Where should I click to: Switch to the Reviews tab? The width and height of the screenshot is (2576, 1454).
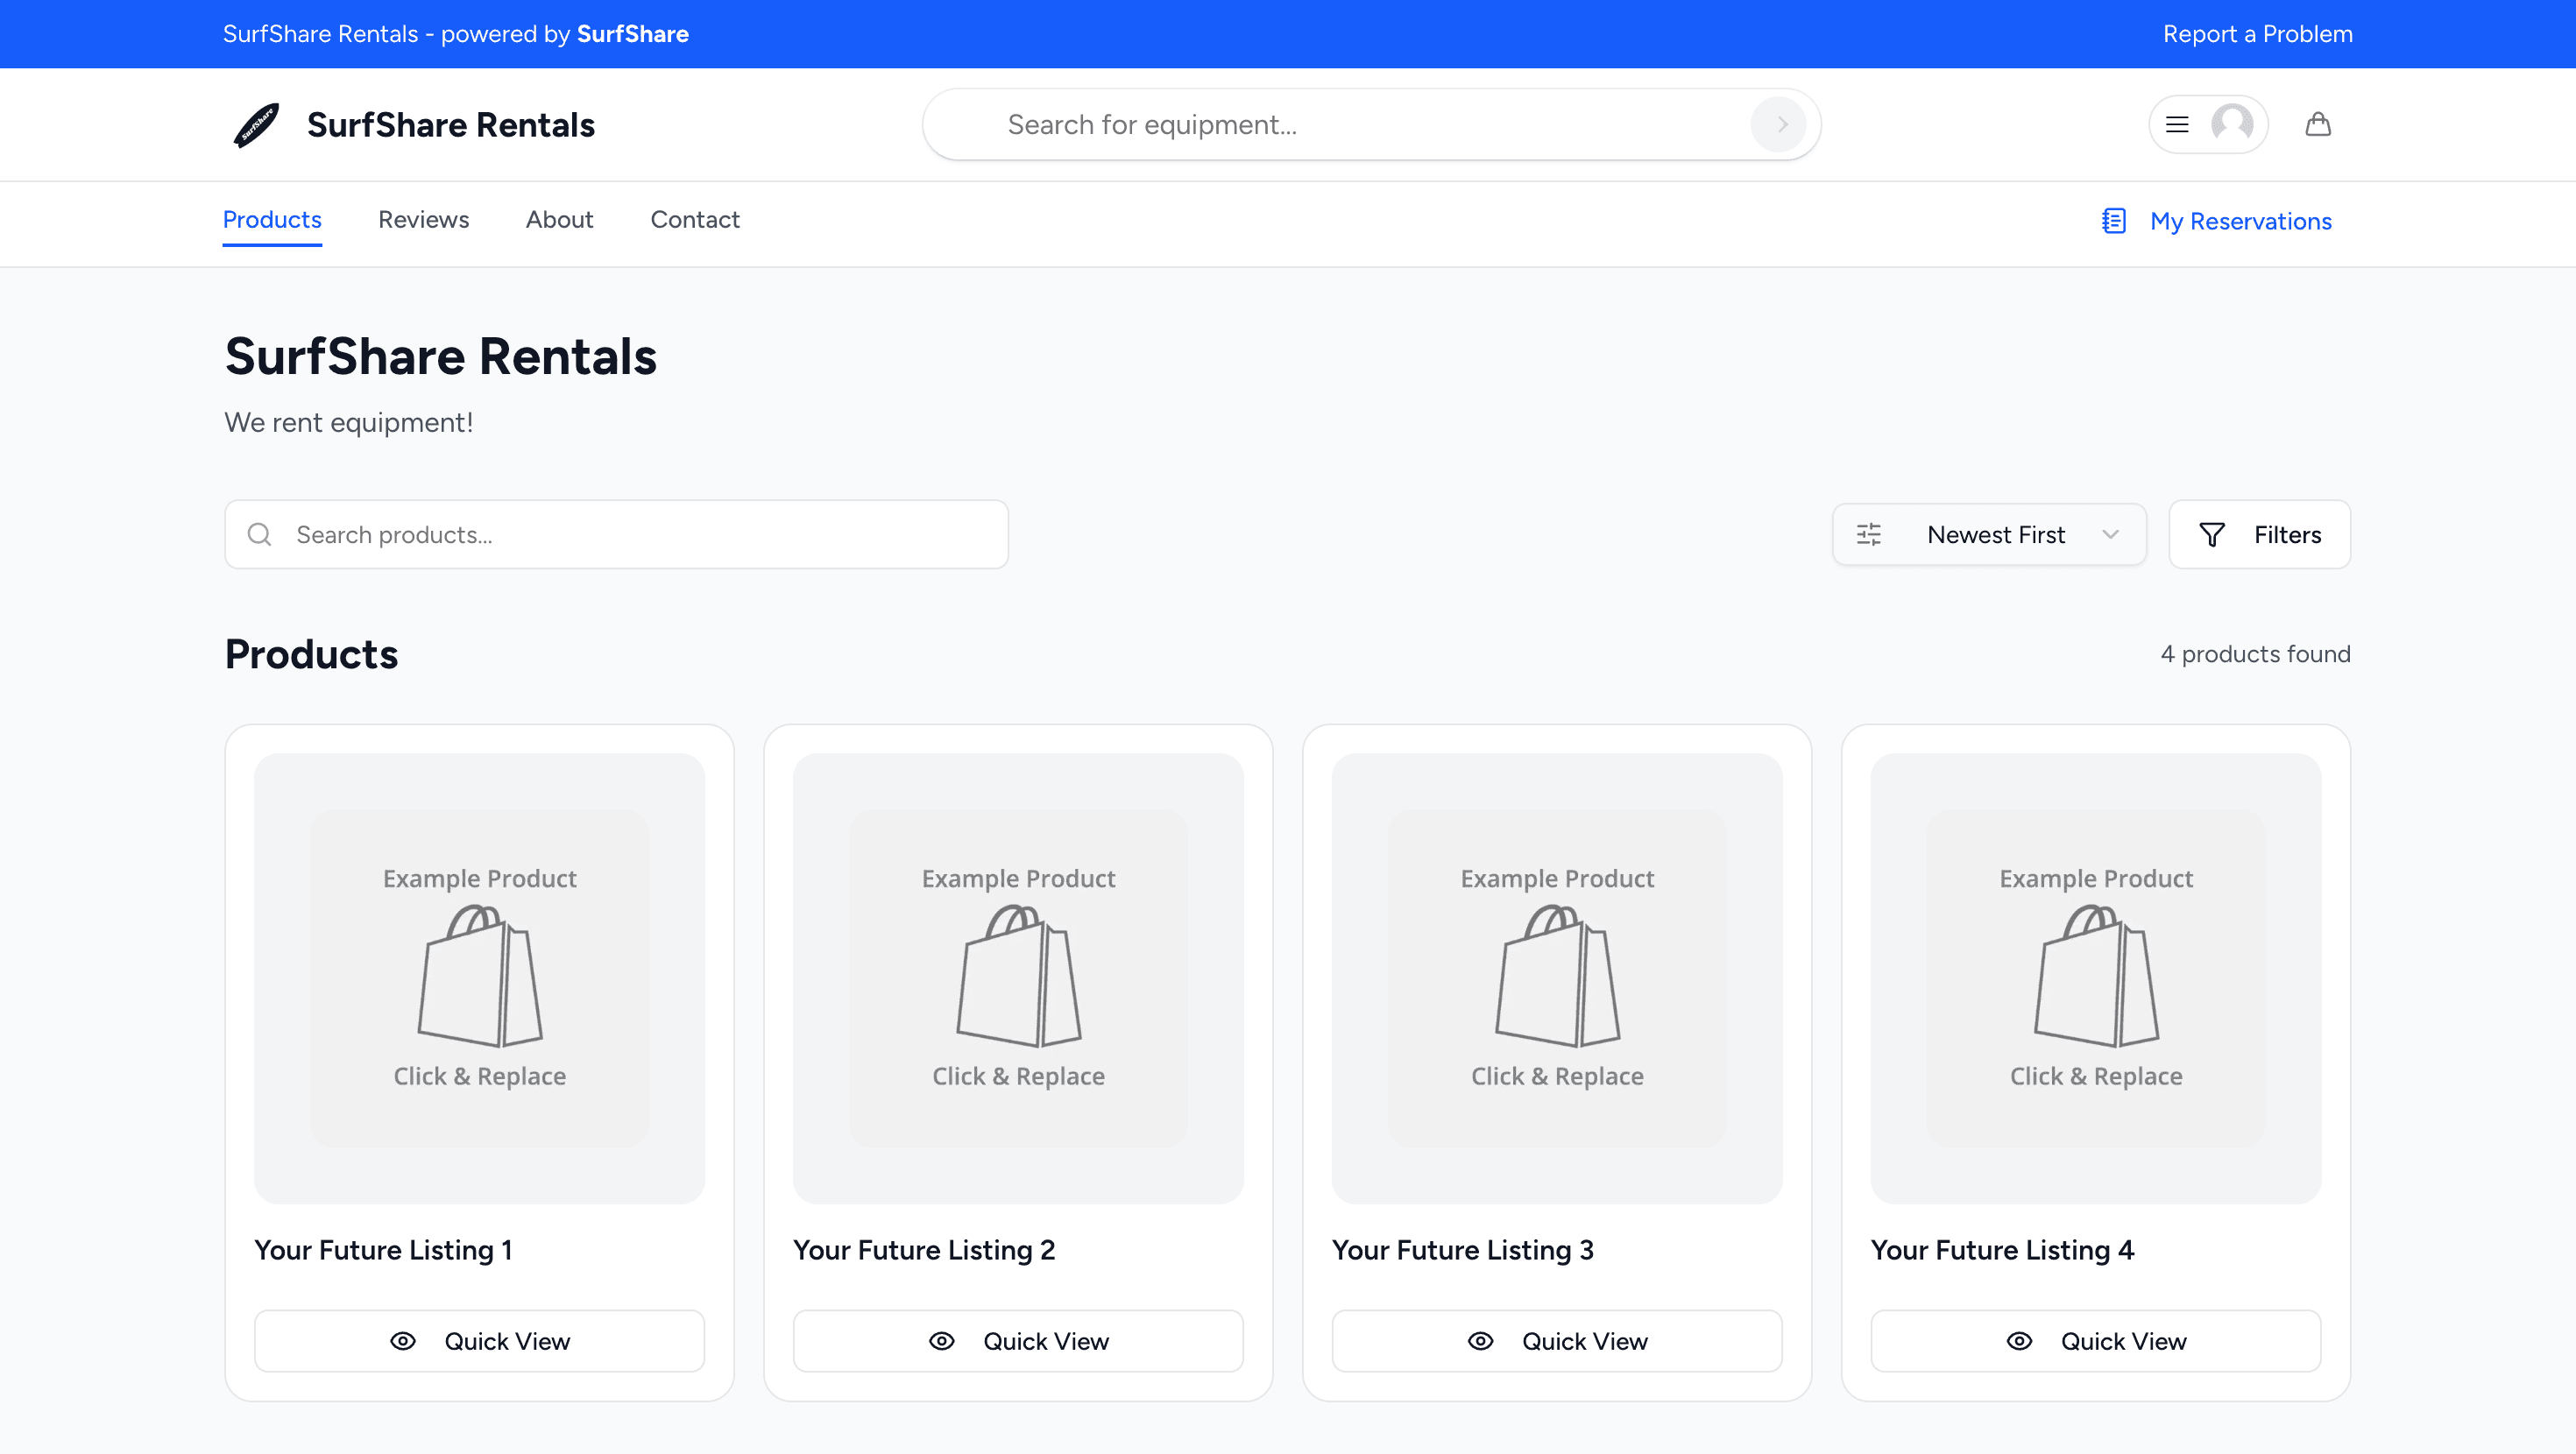[x=423, y=220]
